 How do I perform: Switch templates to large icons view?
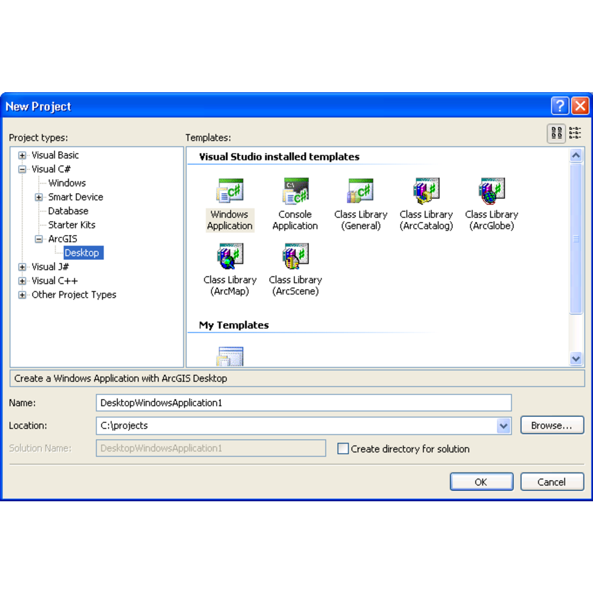556,133
